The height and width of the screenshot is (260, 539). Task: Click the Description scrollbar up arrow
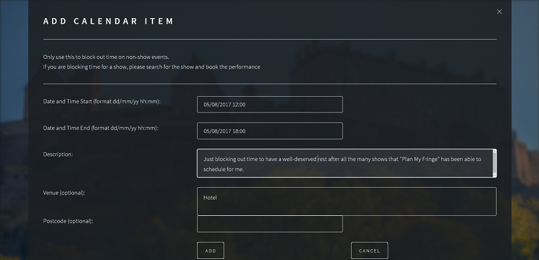point(495,152)
